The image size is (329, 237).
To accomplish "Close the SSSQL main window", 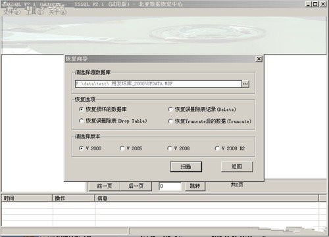I will [323, 4].
